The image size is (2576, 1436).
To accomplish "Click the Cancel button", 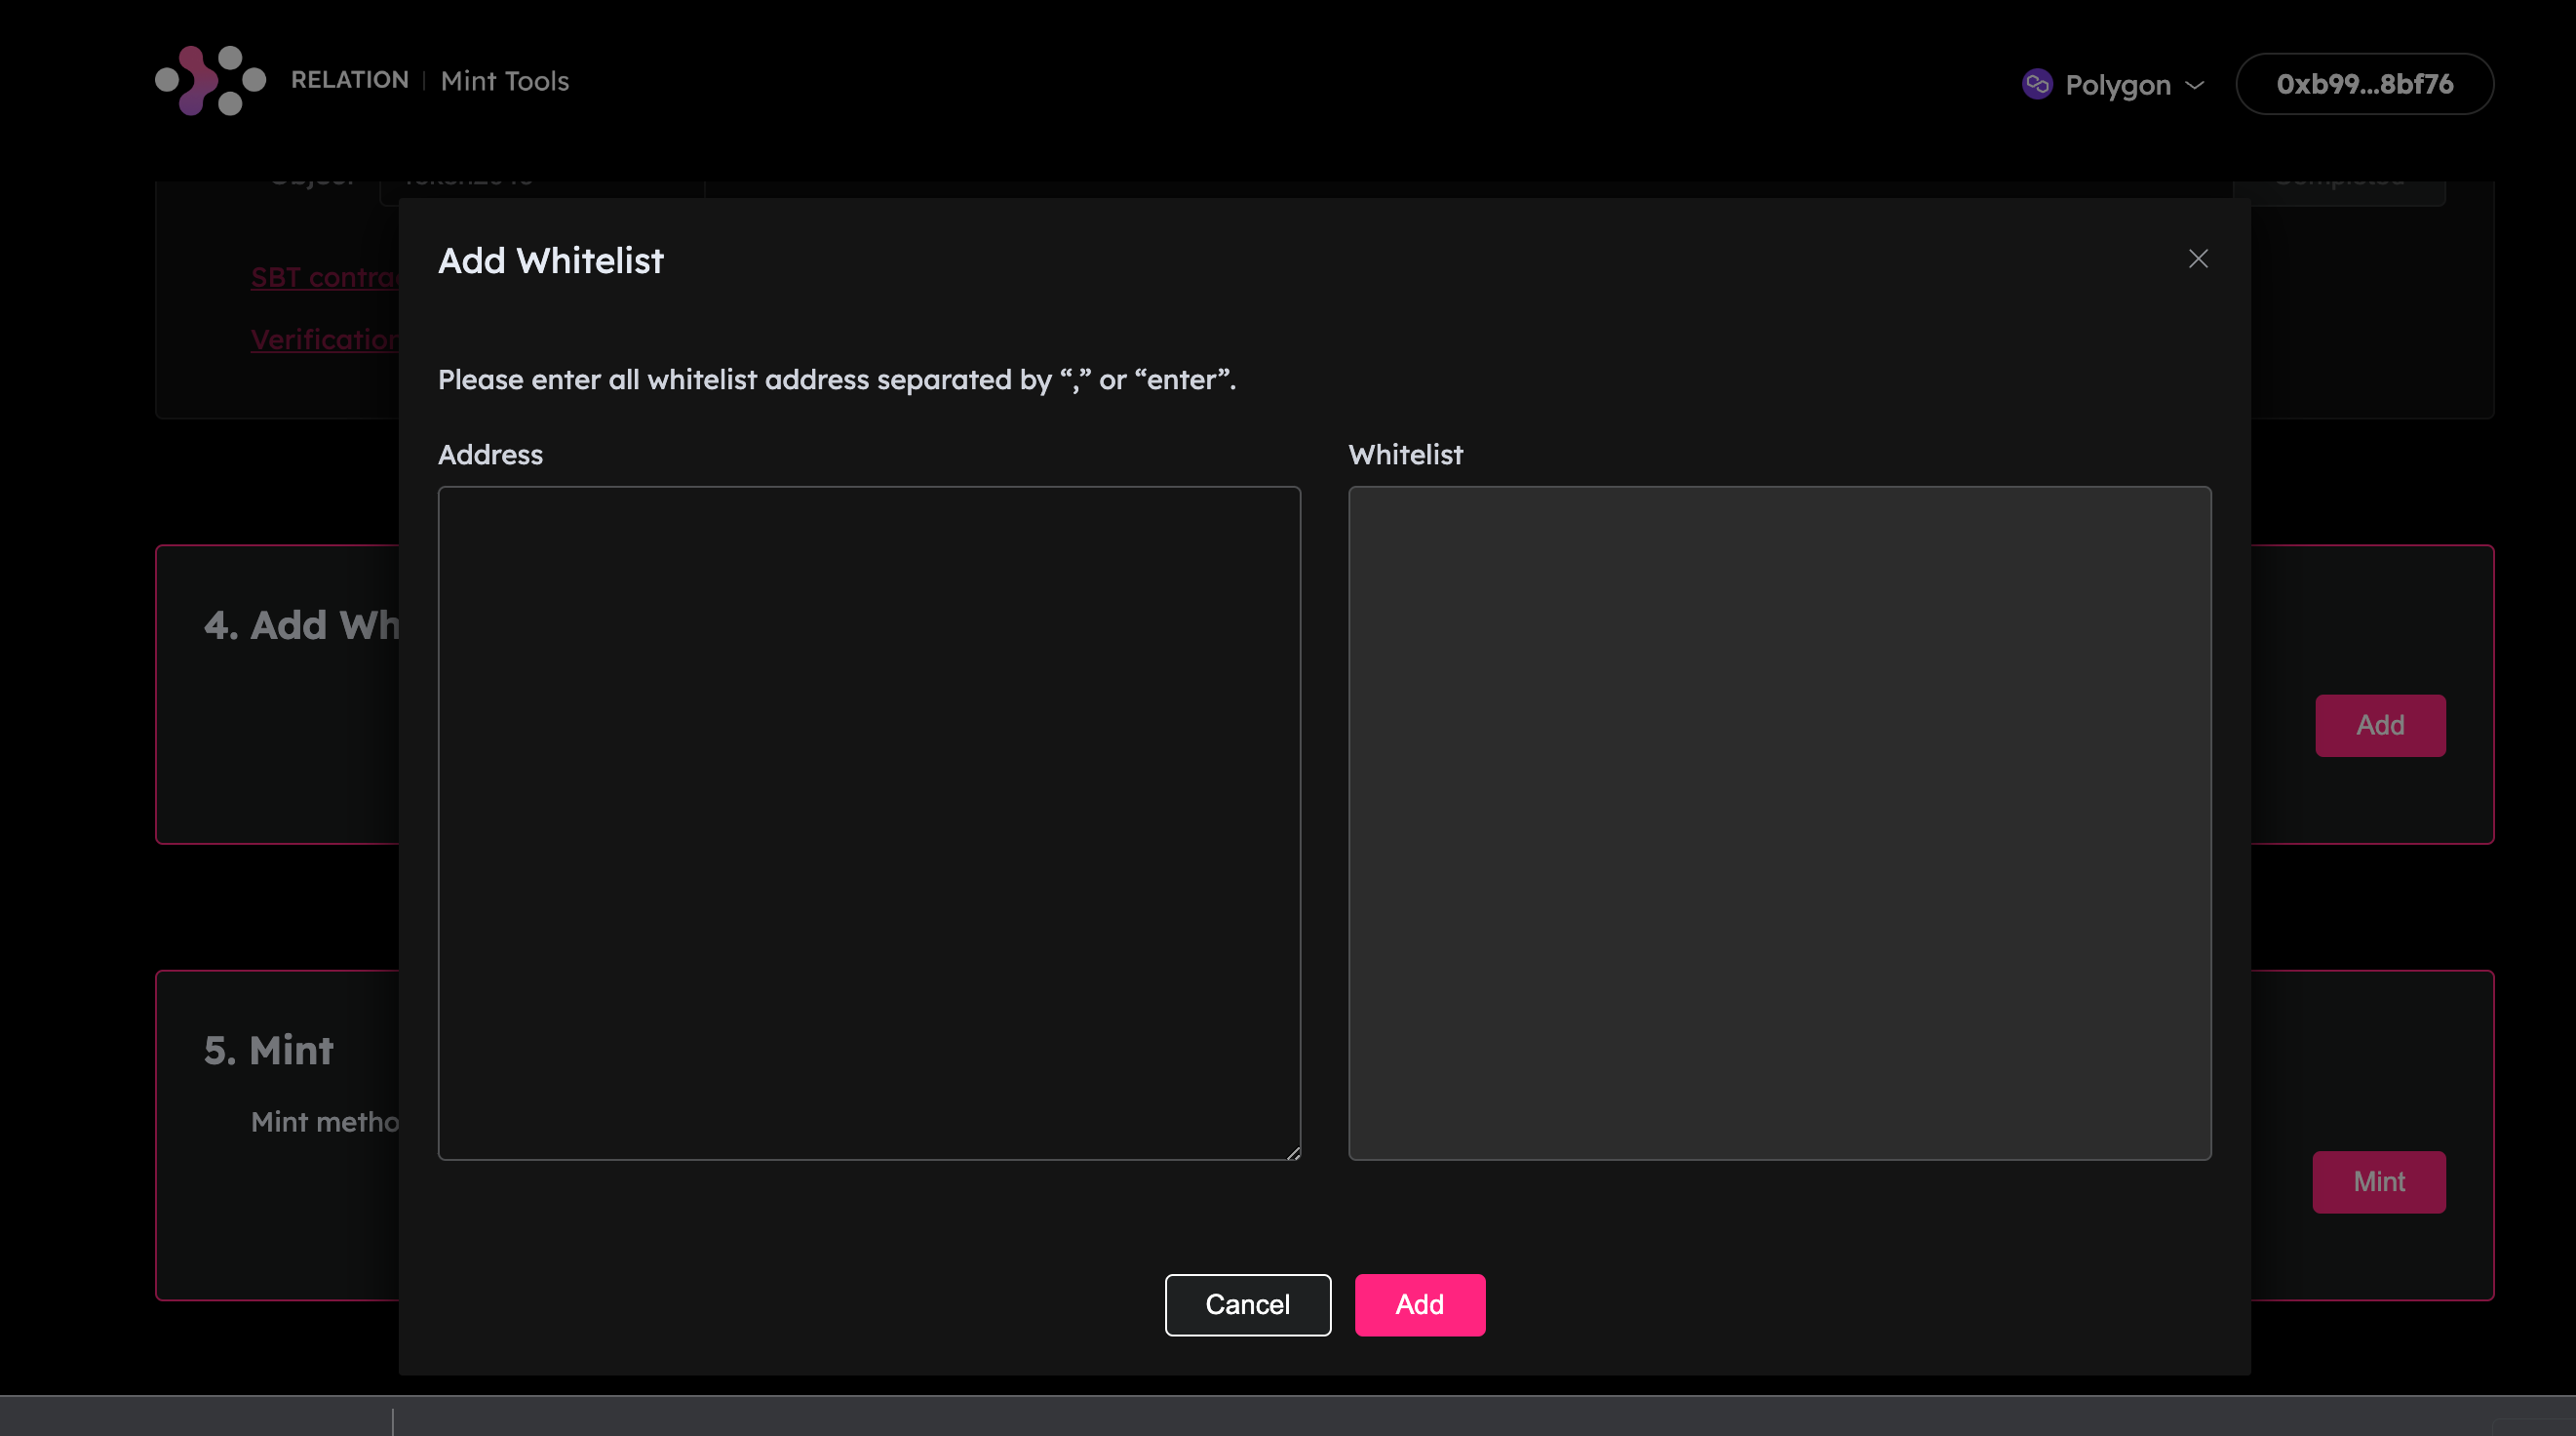I will 1247,1304.
